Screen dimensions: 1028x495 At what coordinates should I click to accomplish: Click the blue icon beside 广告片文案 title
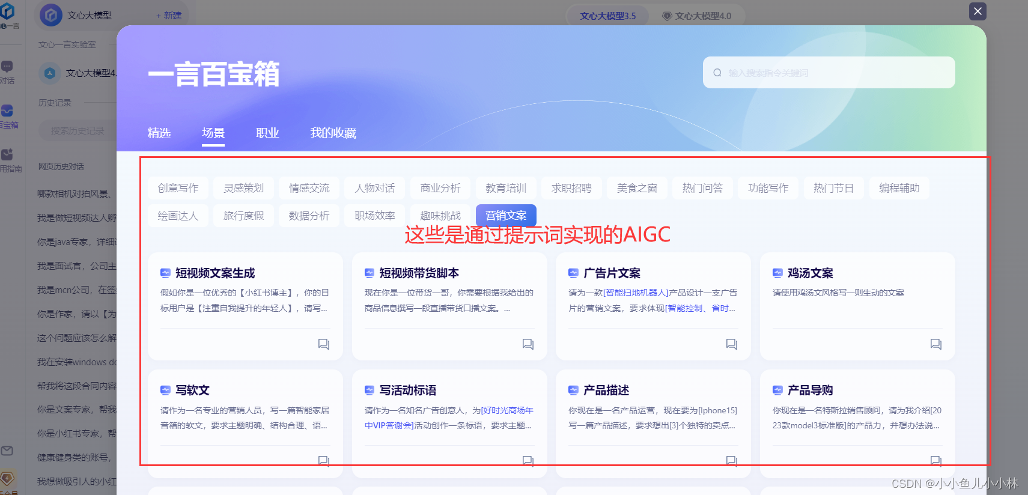(573, 273)
